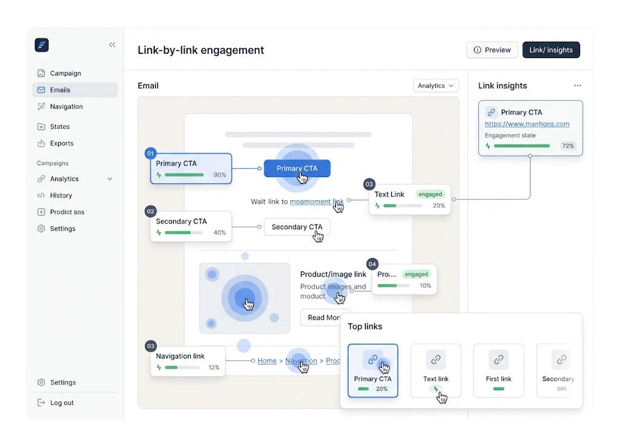620x448 pixels.
Task: Click the product image heatmap thumbnail
Action: point(245,299)
